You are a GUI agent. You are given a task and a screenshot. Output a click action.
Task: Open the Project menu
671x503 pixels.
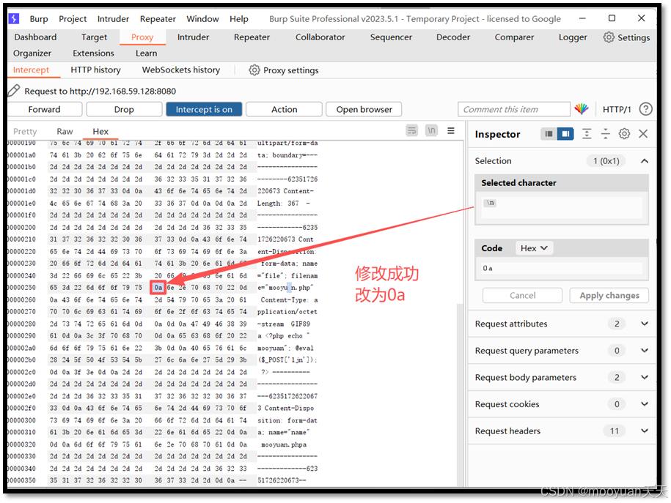pos(73,19)
